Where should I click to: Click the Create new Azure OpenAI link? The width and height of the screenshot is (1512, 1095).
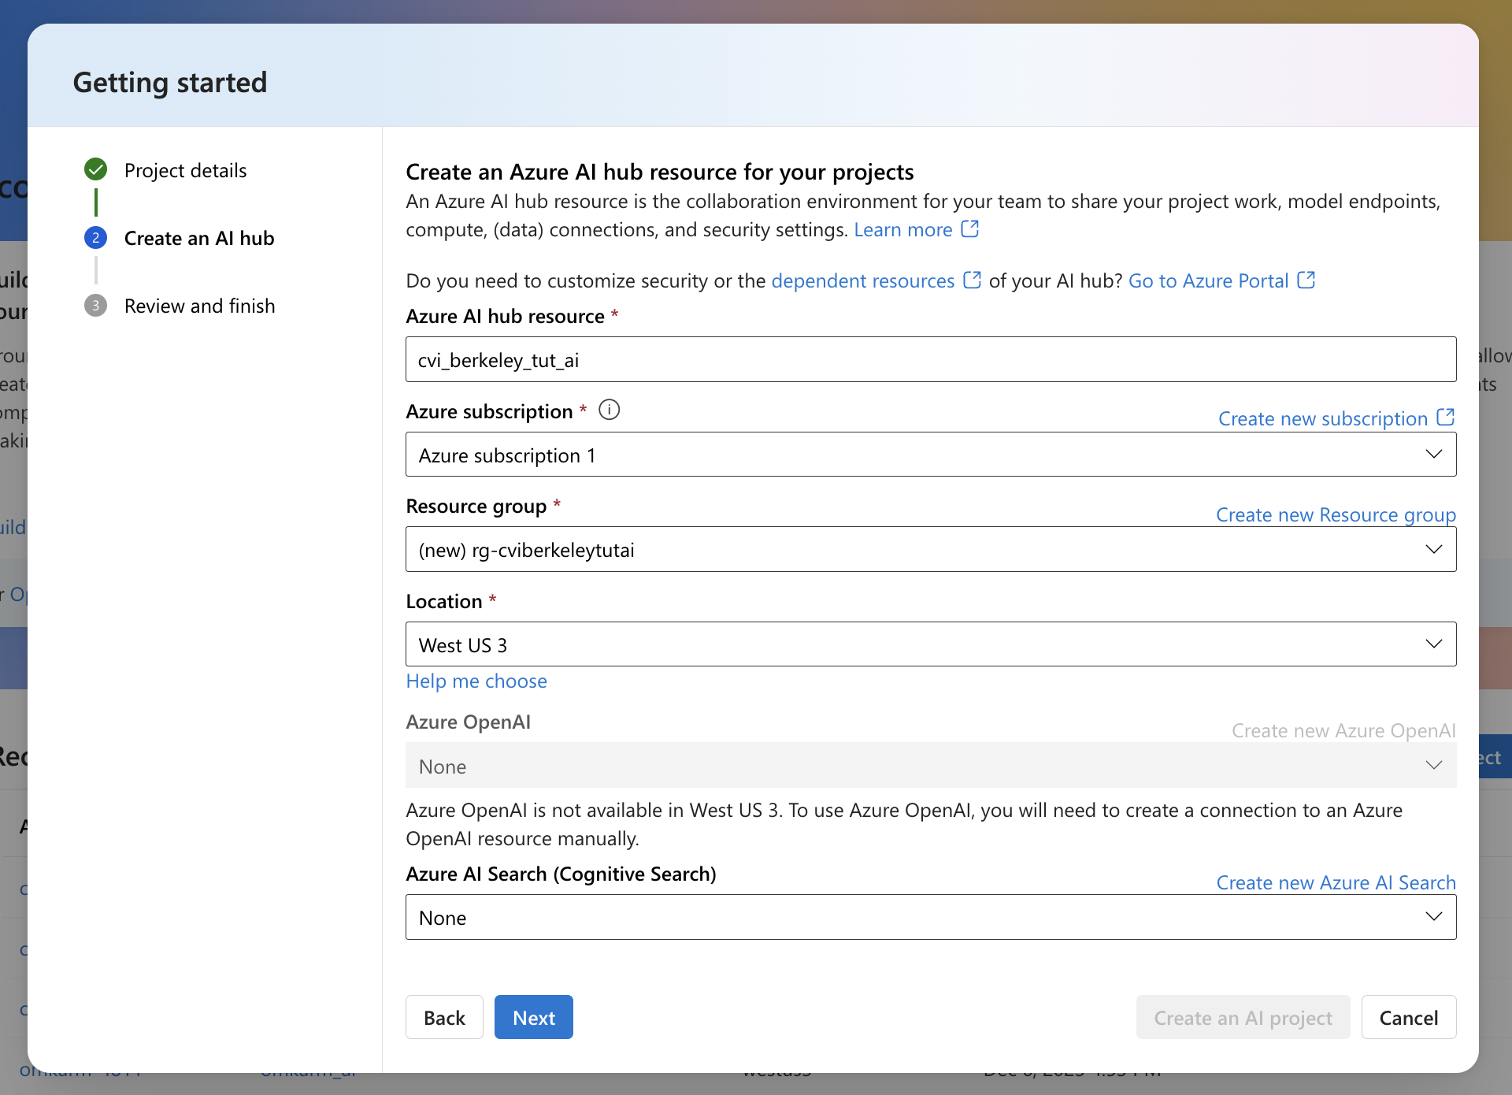(x=1344, y=730)
